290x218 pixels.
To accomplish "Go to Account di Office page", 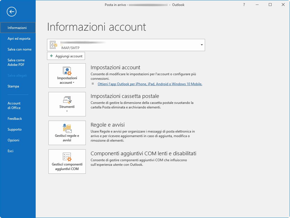I will (14, 106).
